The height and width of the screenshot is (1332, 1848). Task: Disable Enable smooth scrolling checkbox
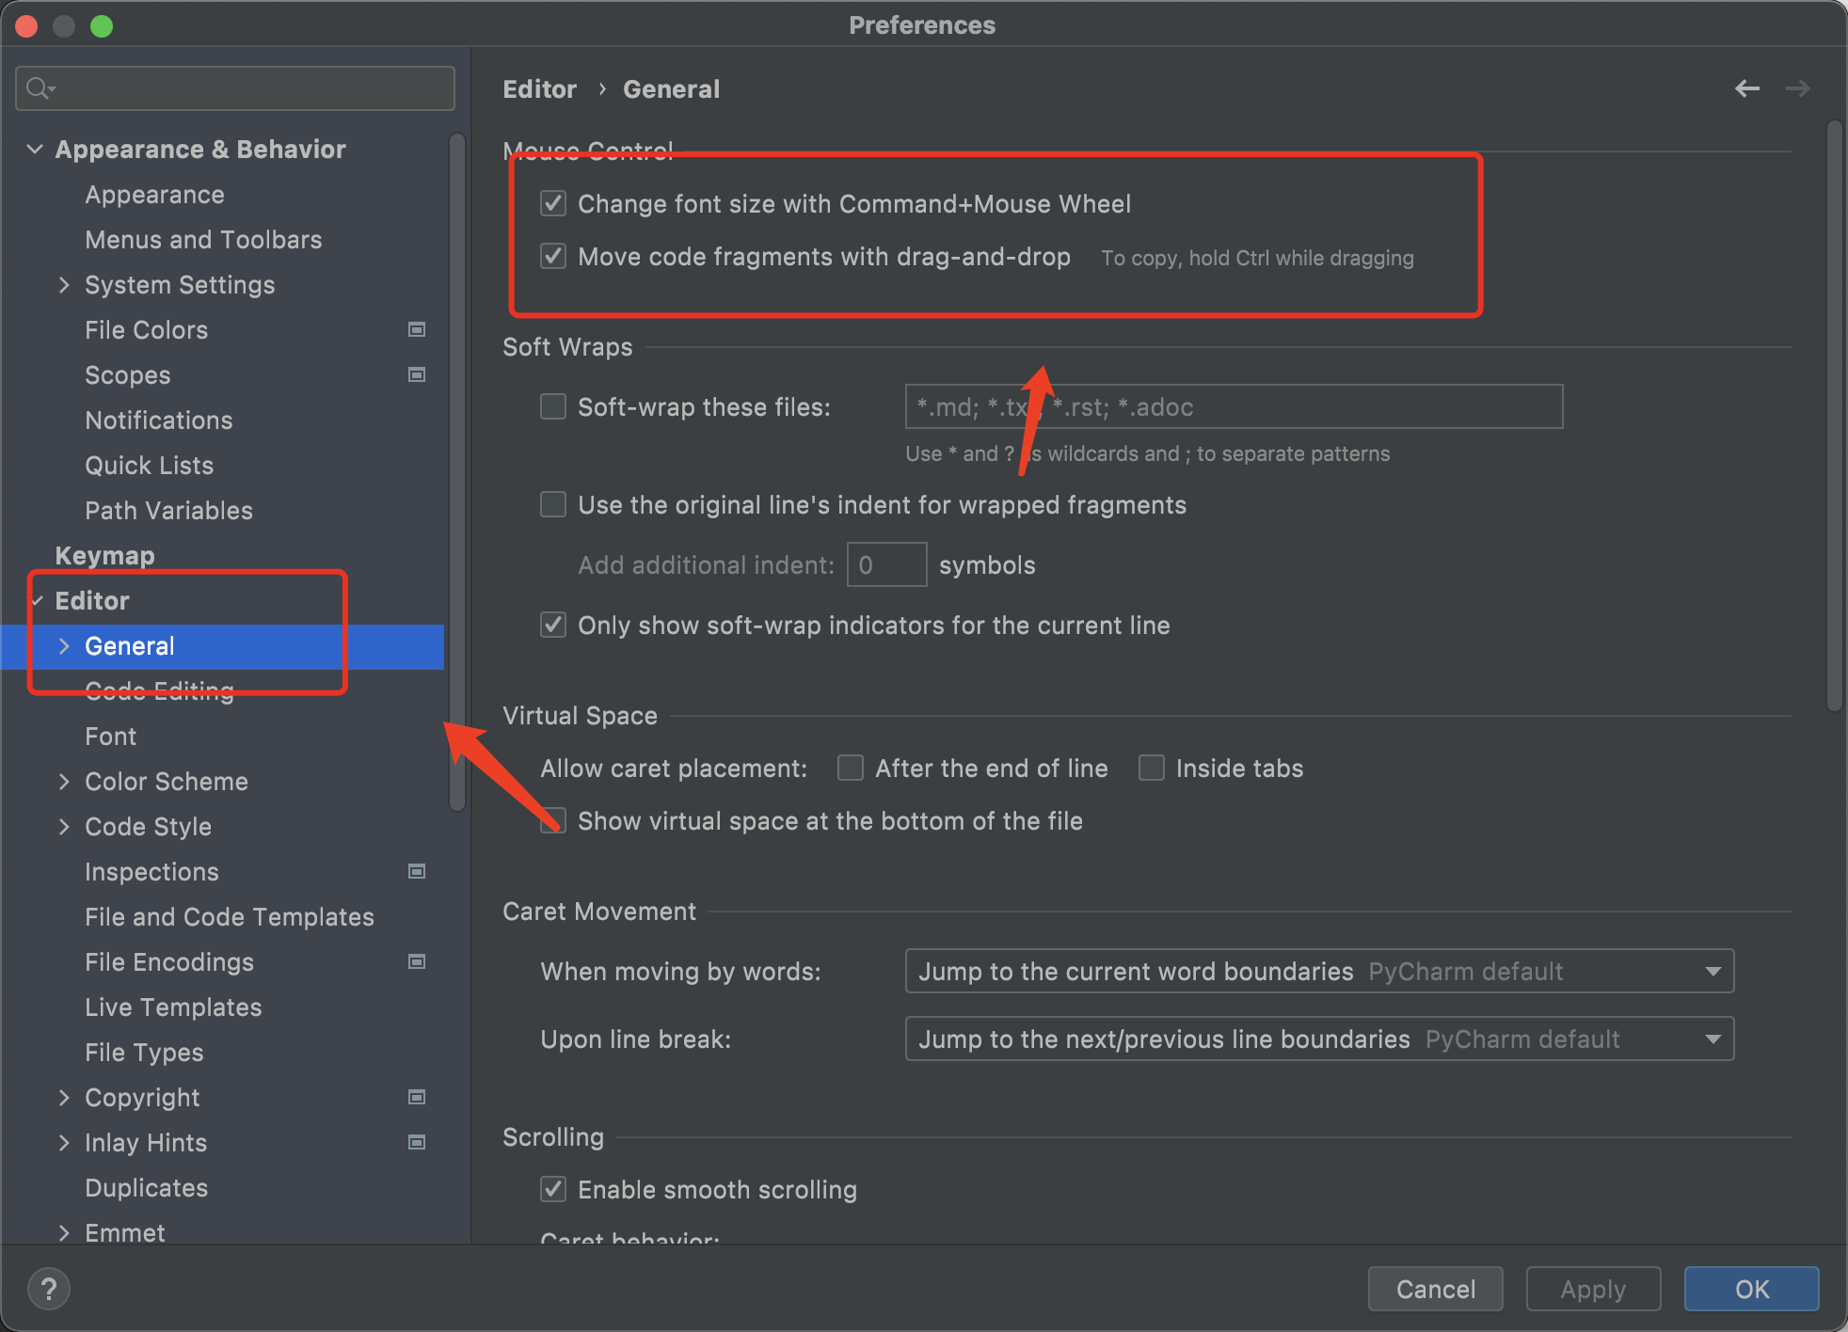pos(553,1189)
